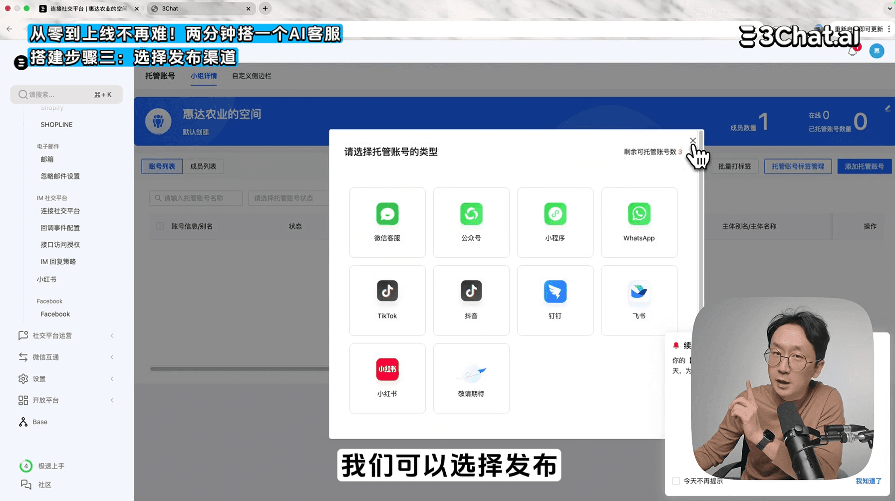Screen dimensions: 895x501
Task: Open a new browser tab
Action: pyautogui.click(x=265, y=8)
